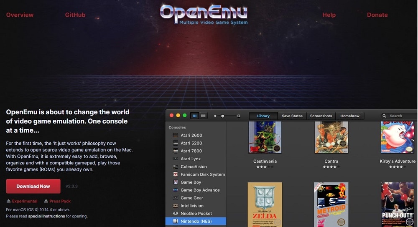The width and height of the screenshot is (418, 227).
Task: Select ColecoVision in Consoles list
Action: (x=196, y=166)
